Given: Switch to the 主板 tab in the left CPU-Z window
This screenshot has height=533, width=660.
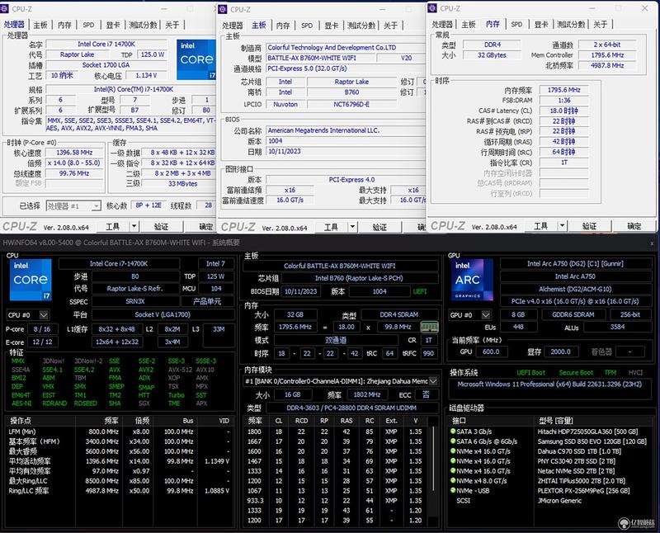Looking at the screenshot, I should tap(40, 25).
